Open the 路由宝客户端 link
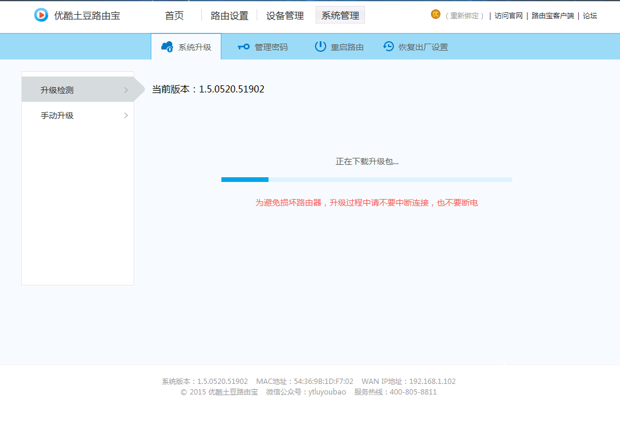 552,16
